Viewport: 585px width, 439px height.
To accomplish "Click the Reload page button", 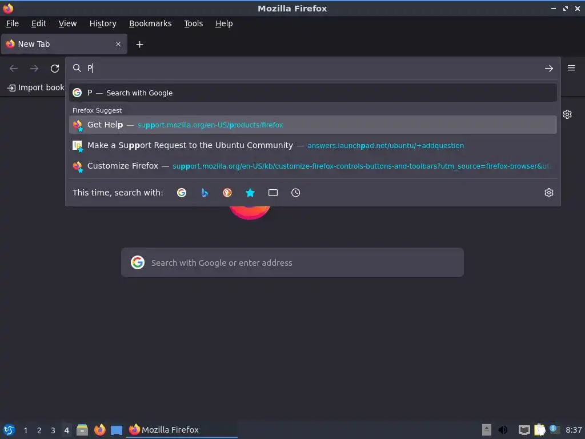I will [x=55, y=69].
